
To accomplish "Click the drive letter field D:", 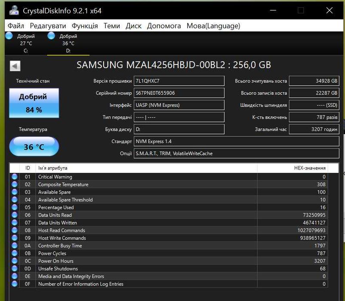I will tap(179, 129).
